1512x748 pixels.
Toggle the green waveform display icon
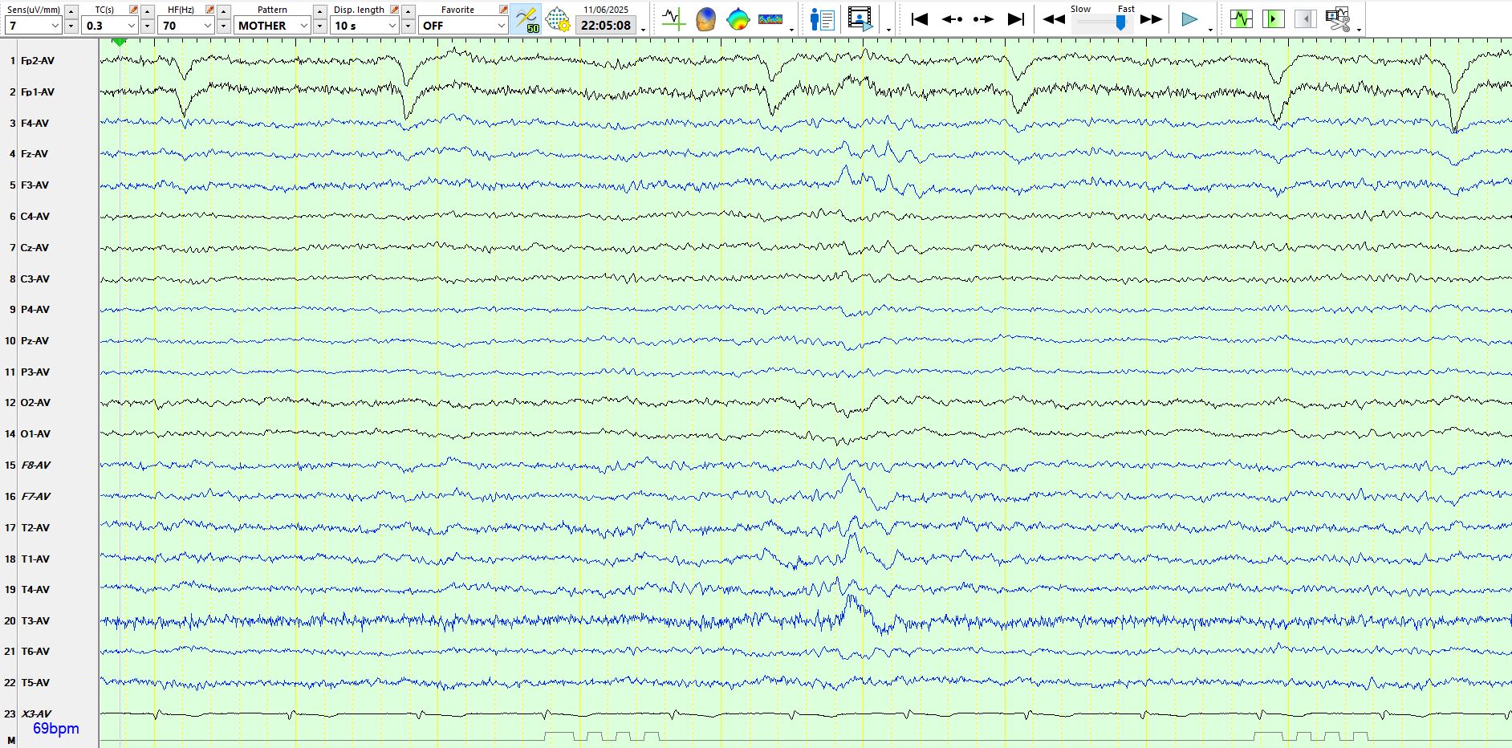click(1242, 19)
